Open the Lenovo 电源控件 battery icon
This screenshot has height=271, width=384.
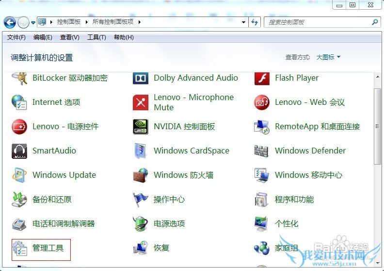pyautogui.click(x=19, y=127)
